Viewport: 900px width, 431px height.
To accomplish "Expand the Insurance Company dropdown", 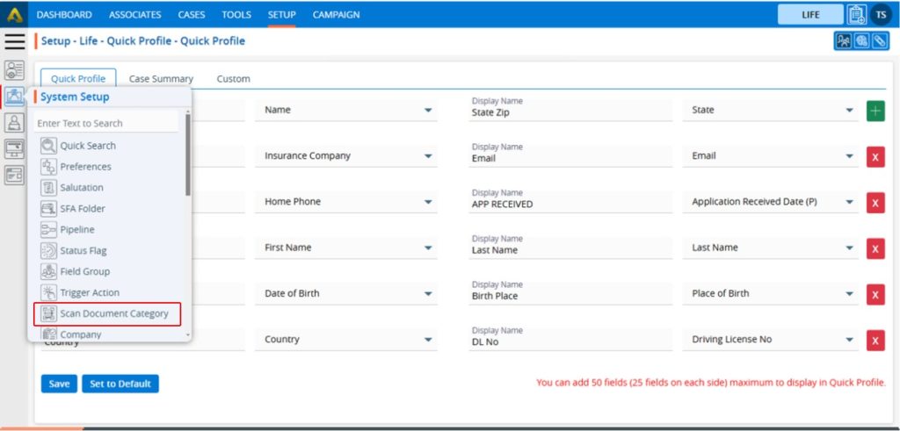I will [428, 156].
